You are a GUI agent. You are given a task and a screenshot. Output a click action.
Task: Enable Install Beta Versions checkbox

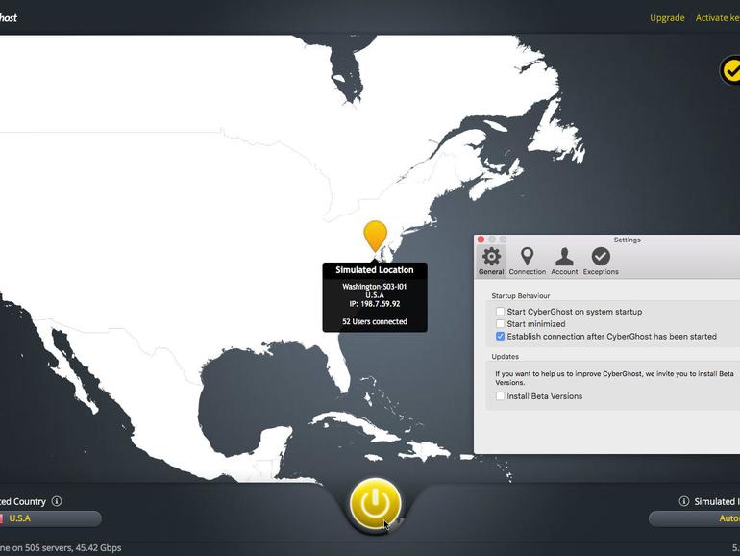pos(501,396)
